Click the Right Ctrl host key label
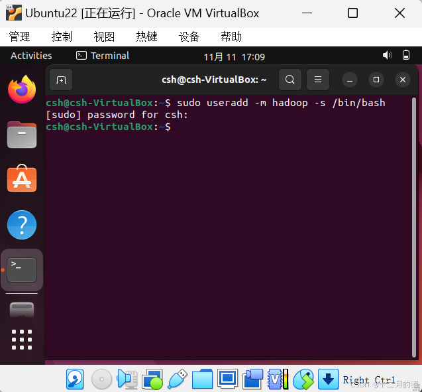This screenshot has height=392, width=422. point(369,380)
